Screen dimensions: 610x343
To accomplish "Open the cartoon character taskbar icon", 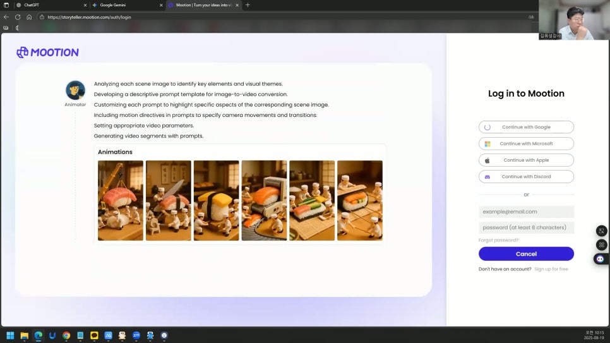I will coord(122,335).
